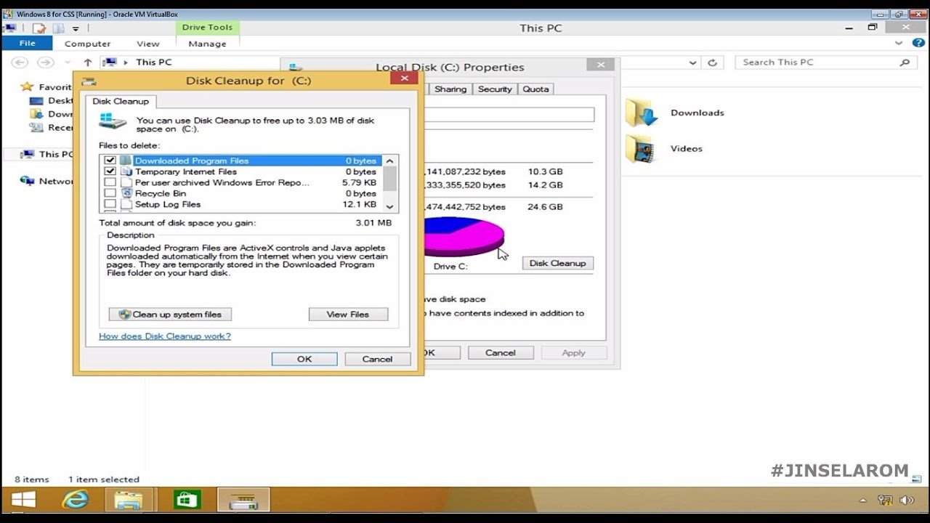The width and height of the screenshot is (930, 523).
Task: Open the File ribbon tab
Action: point(27,44)
